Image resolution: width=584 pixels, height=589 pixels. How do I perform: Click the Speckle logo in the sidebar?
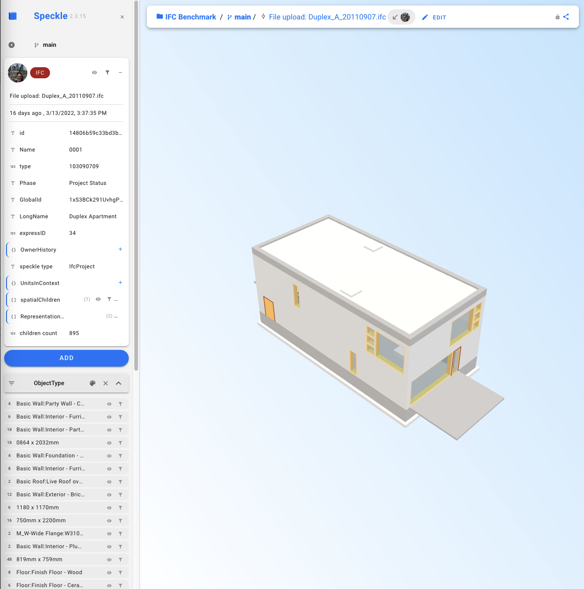click(x=13, y=15)
